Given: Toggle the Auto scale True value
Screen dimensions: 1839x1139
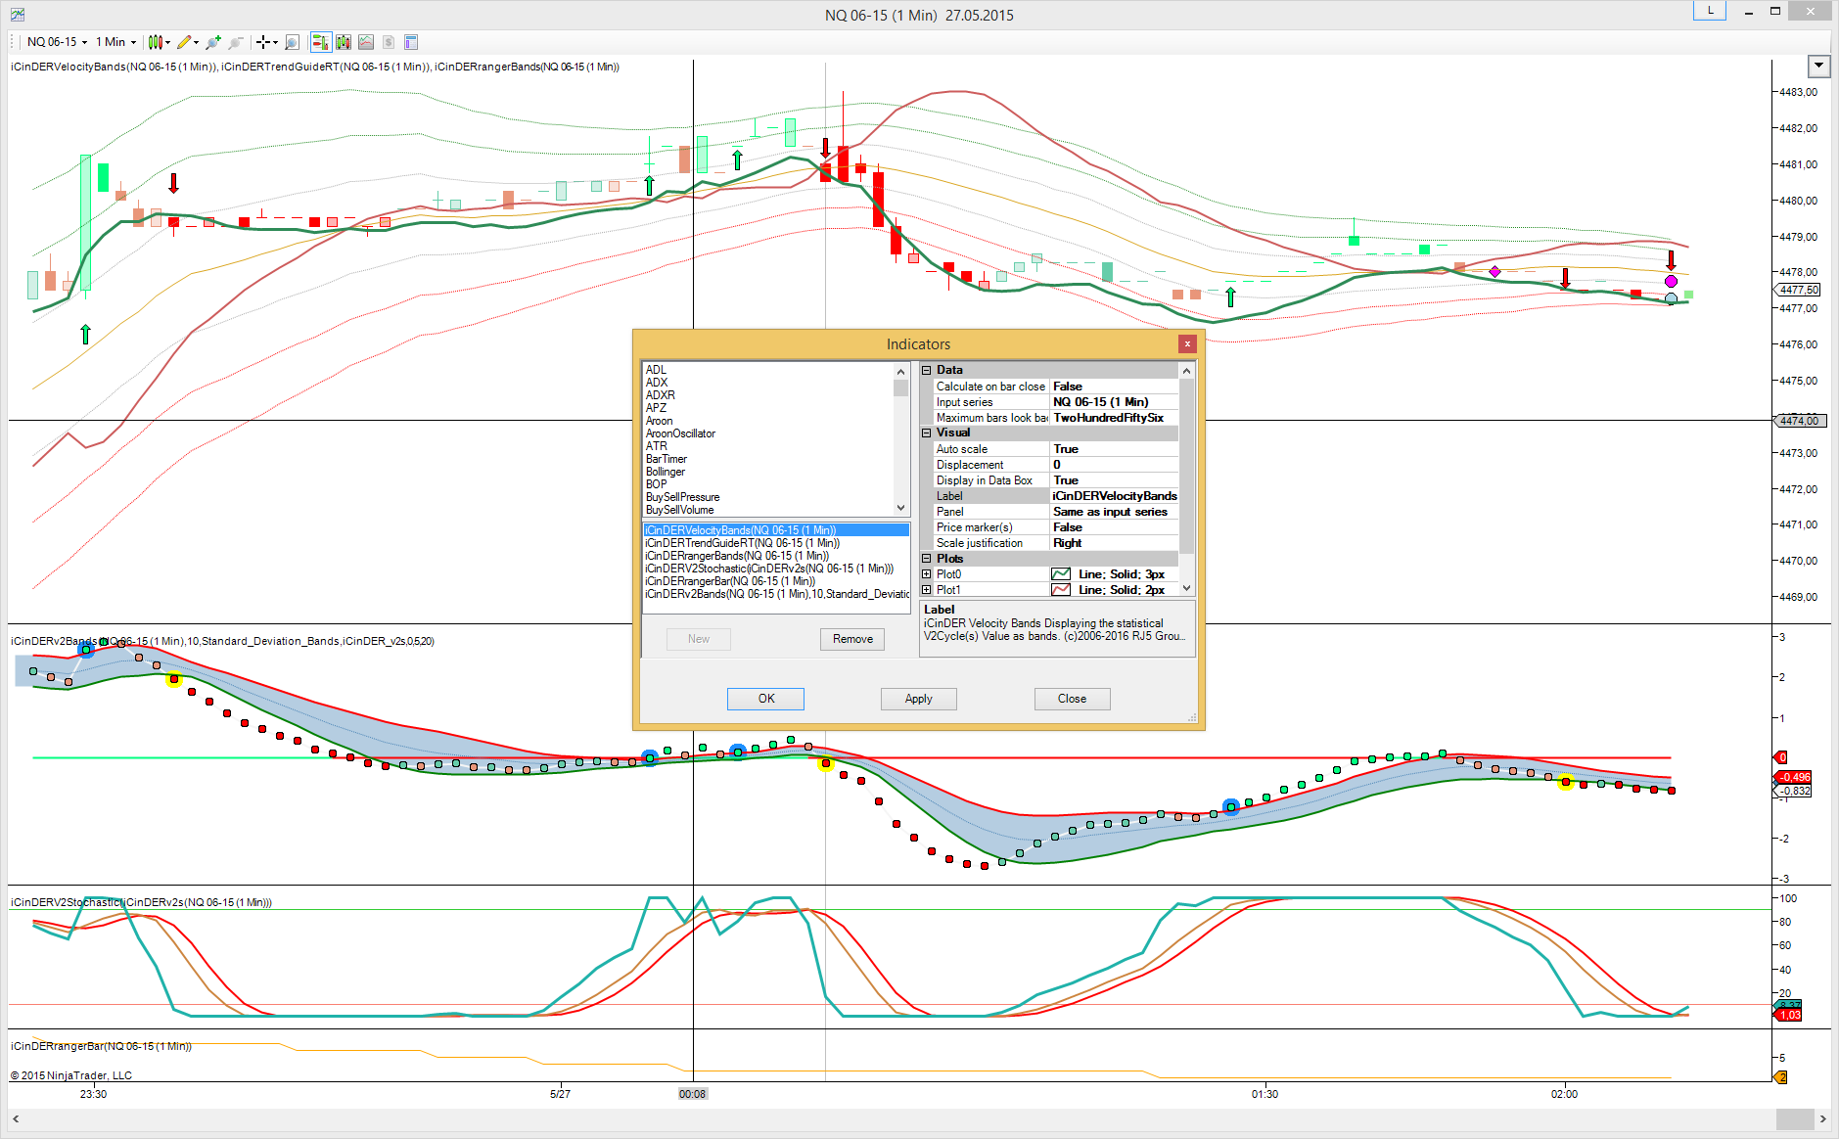Looking at the screenshot, I should [x=1114, y=449].
